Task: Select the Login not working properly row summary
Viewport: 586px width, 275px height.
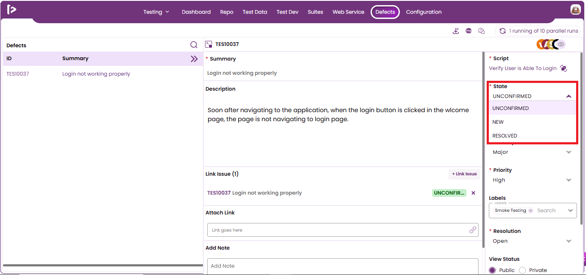Action: coord(96,74)
